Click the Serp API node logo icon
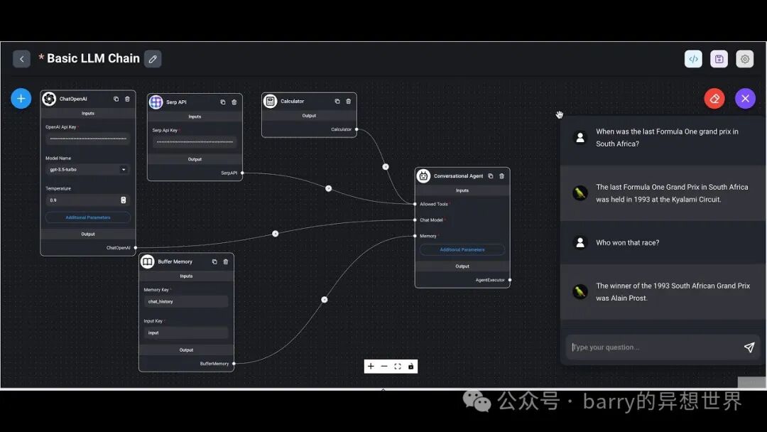This screenshot has width=767, height=432. point(156,102)
